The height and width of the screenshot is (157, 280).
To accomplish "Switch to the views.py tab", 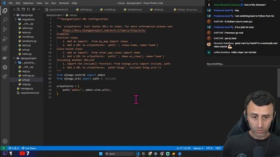I will click(157, 10).
